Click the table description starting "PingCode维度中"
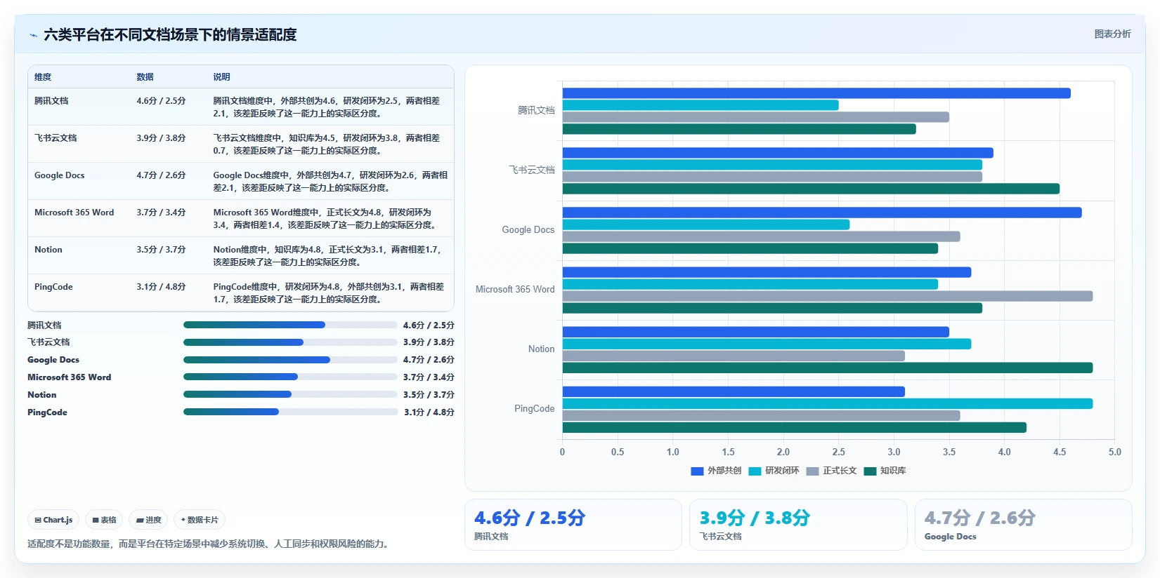Screen dimensions: 1160x578 pyautogui.click(x=329, y=293)
